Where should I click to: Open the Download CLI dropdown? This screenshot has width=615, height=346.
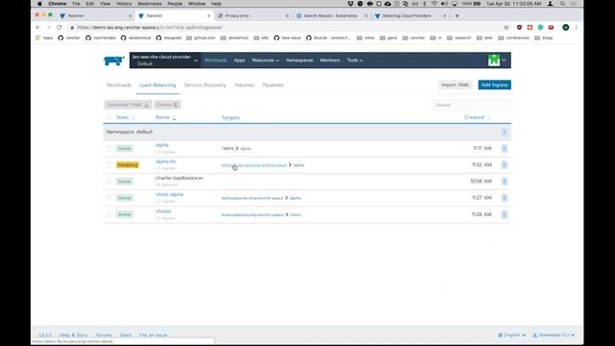coord(553,335)
